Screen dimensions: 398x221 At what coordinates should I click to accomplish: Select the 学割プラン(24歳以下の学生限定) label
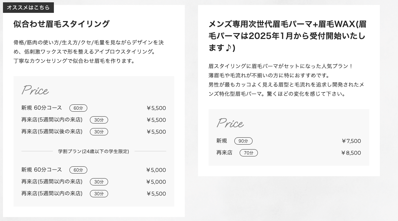[94, 152]
